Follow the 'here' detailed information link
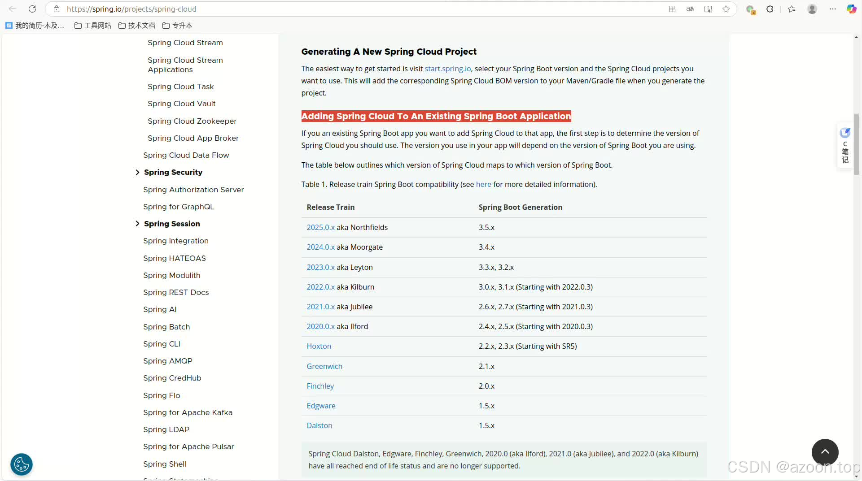The height and width of the screenshot is (481, 862). pyautogui.click(x=483, y=184)
